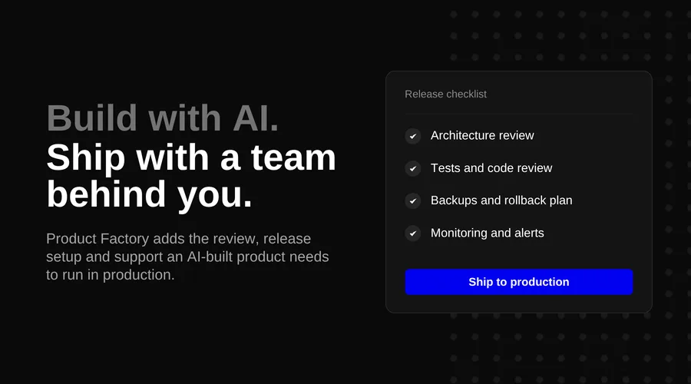Screen dimensions: 691x384
Task: Click the Ship to production button
Action: 519,282
